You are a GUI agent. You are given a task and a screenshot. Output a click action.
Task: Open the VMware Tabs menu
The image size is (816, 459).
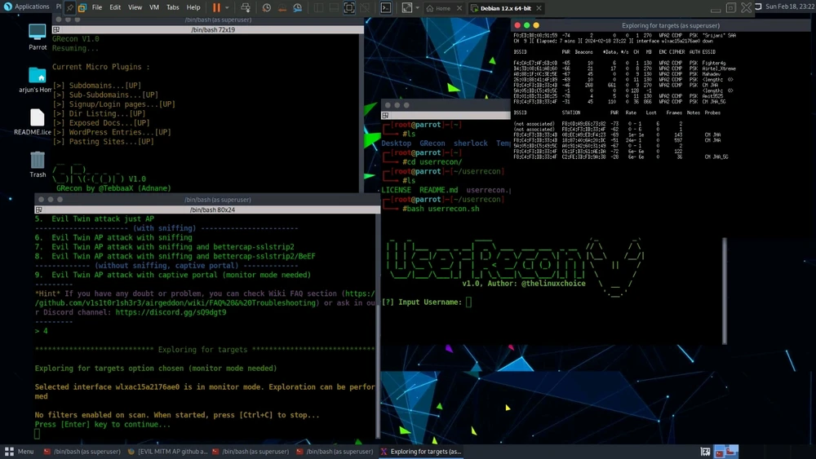pos(173,8)
